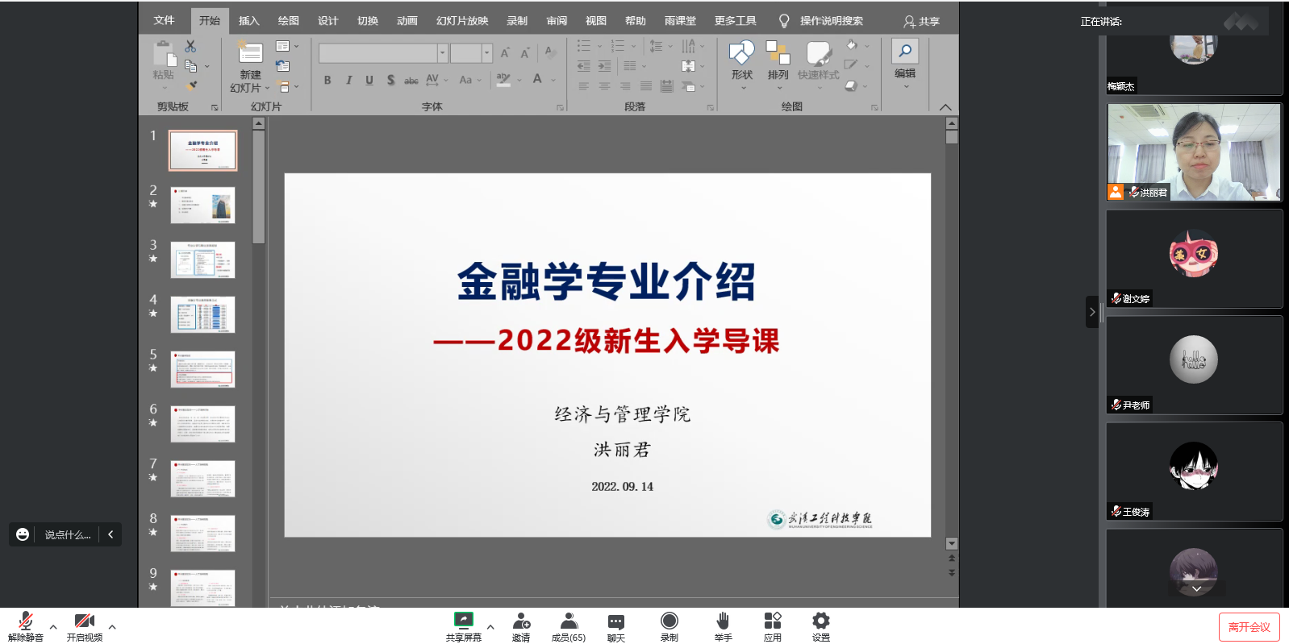This screenshot has width=1289, height=644.
Task: Collapse the PowerPoint ribbon
Action: (945, 107)
